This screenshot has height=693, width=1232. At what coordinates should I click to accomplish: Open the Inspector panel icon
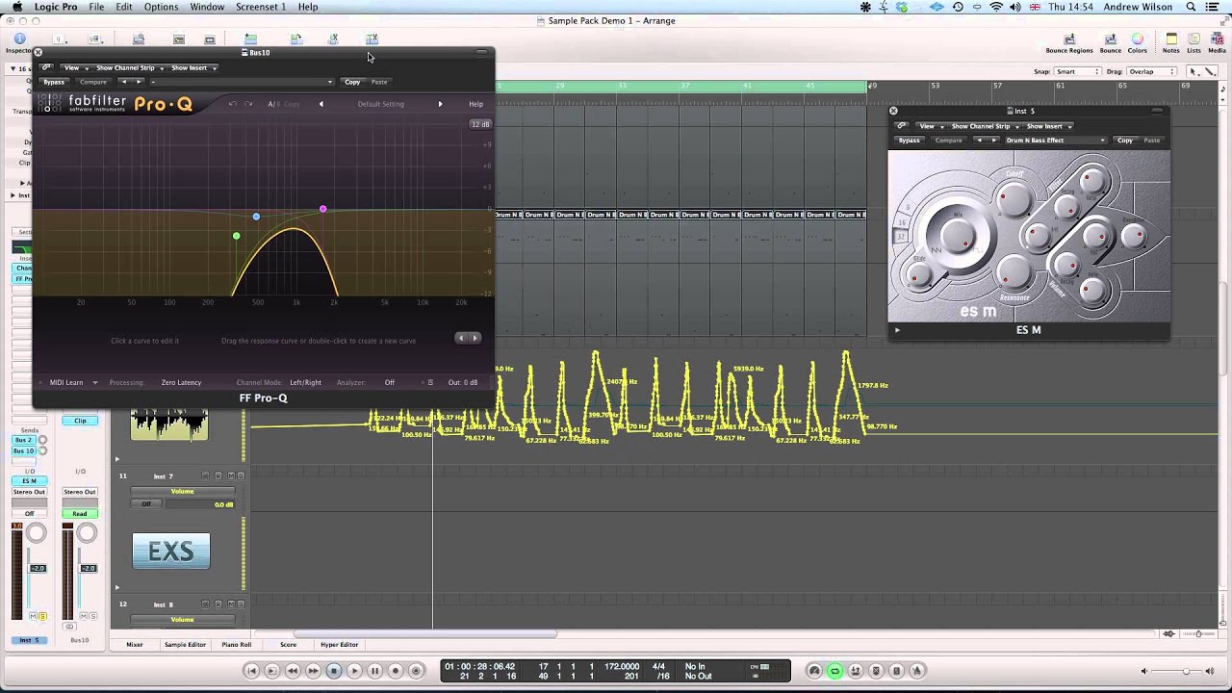click(x=18, y=39)
